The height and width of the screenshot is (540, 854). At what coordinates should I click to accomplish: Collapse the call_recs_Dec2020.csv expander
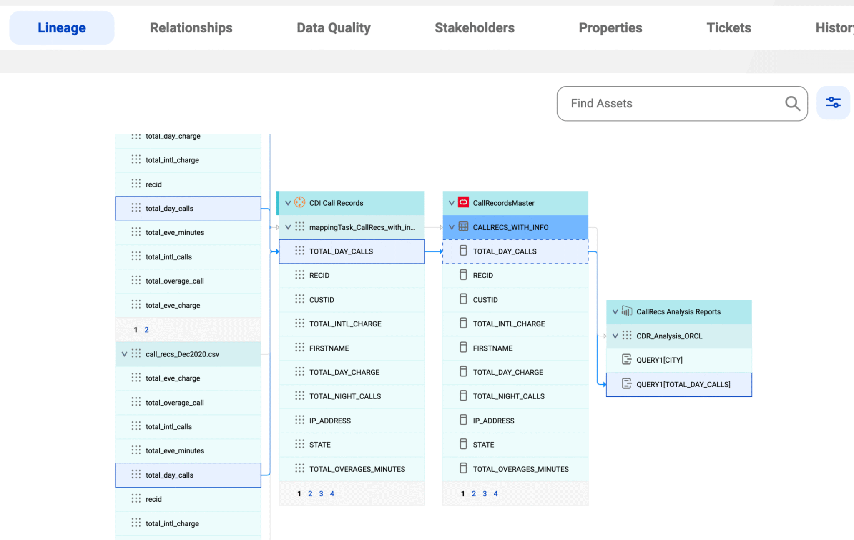(123, 353)
